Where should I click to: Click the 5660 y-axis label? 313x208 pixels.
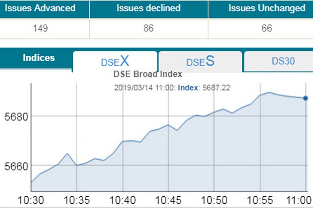point(14,166)
